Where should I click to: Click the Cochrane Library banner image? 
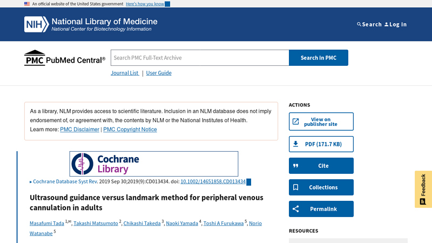pos(154,164)
